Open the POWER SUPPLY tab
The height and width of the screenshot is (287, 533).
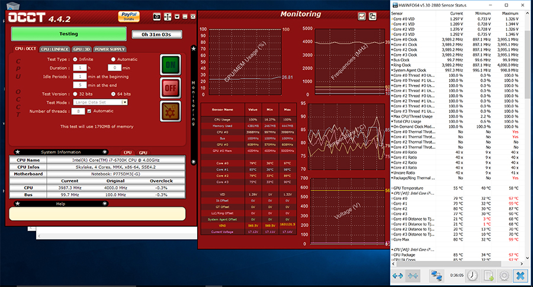click(110, 49)
